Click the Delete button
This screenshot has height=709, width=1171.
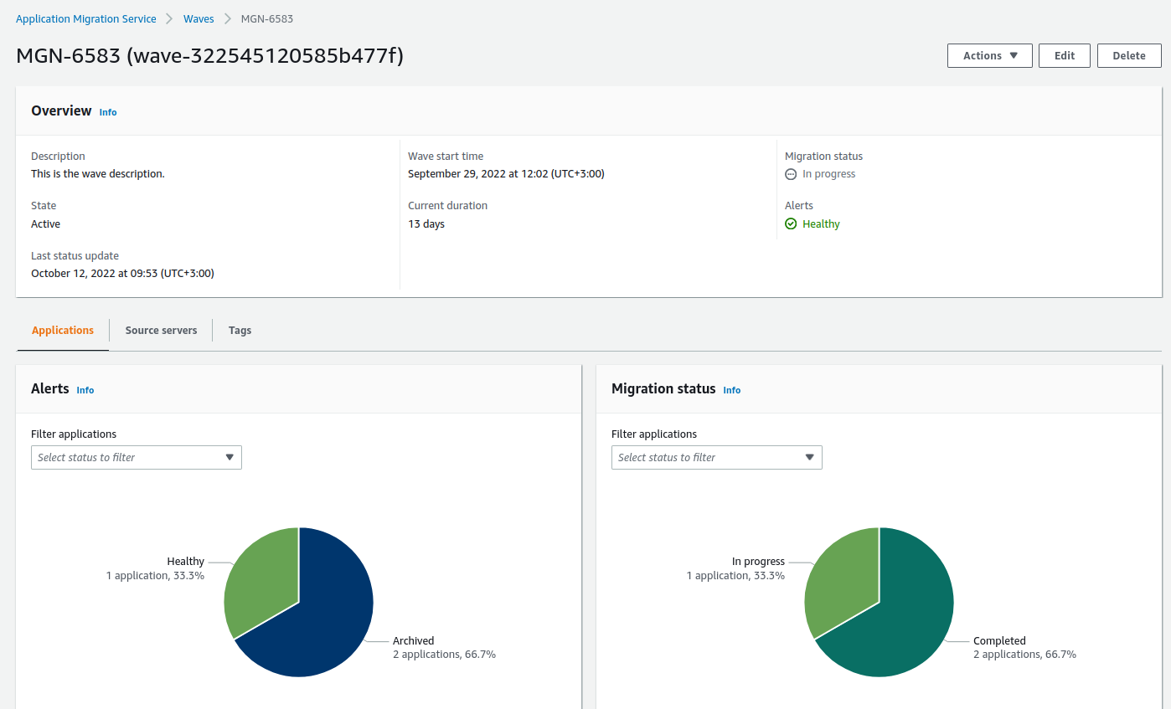1129,55
